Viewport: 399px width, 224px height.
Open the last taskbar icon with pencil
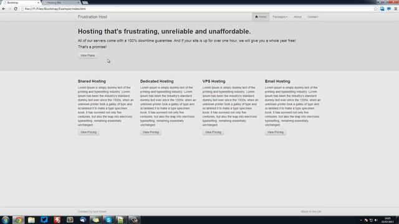(135, 220)
